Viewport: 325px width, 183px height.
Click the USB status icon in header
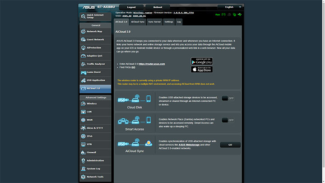click(240, 14)
